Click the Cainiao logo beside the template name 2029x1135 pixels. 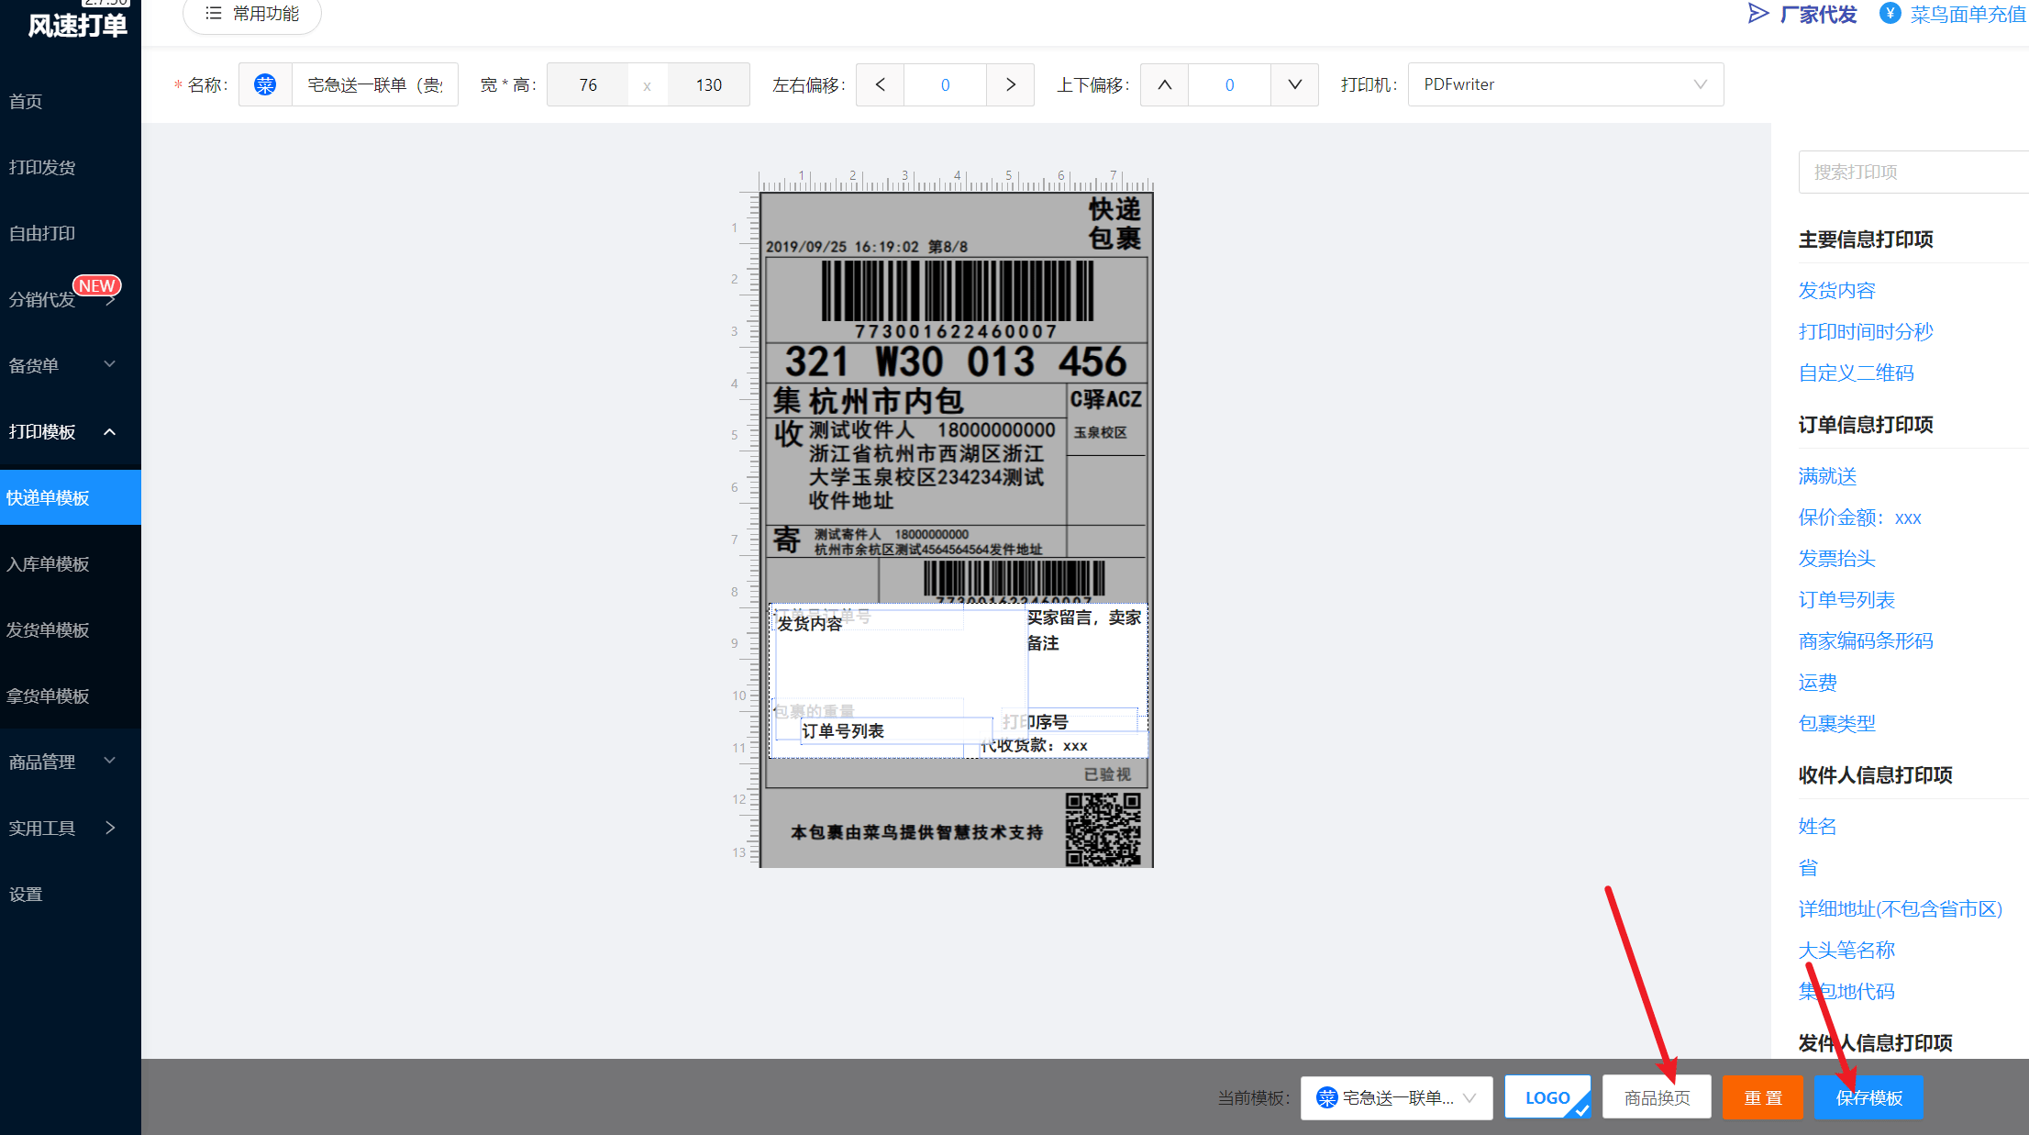pyautogui.click(x=265, y=84)
